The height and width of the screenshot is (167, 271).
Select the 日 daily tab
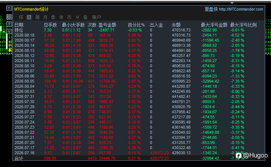pos(29,17)
